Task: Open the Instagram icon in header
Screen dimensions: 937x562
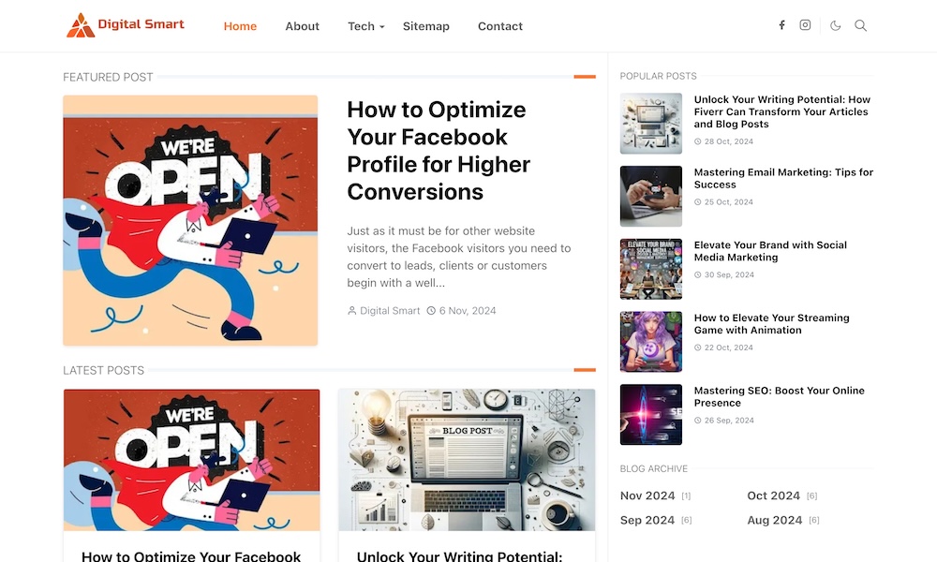Action: (x=805, y=25)
